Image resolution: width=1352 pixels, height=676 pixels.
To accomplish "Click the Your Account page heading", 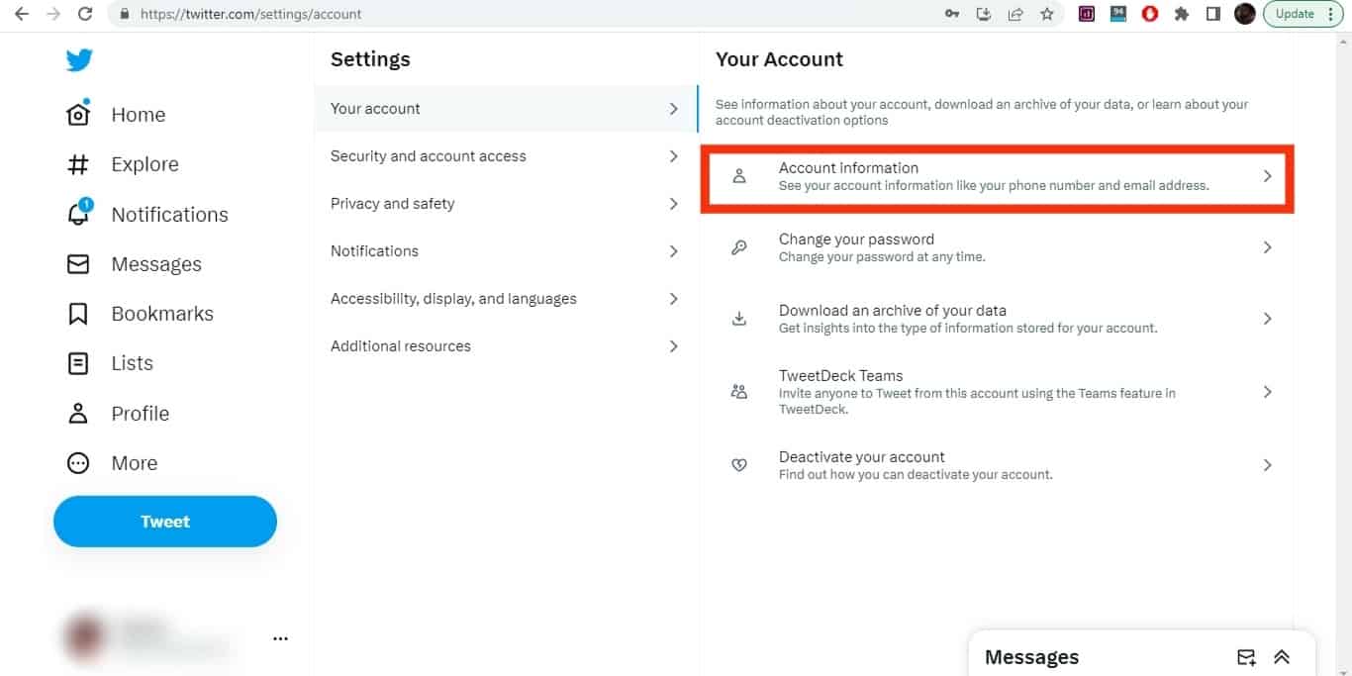I will tap(779, 59).
